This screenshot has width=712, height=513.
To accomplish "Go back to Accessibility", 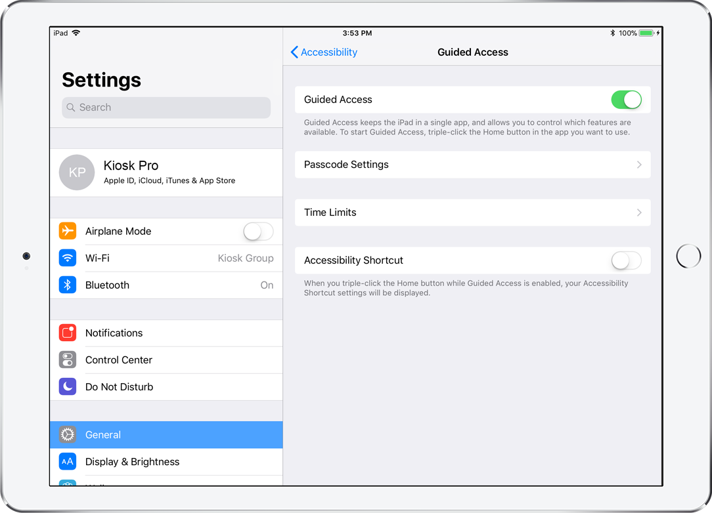I will (x=324, y=52).
